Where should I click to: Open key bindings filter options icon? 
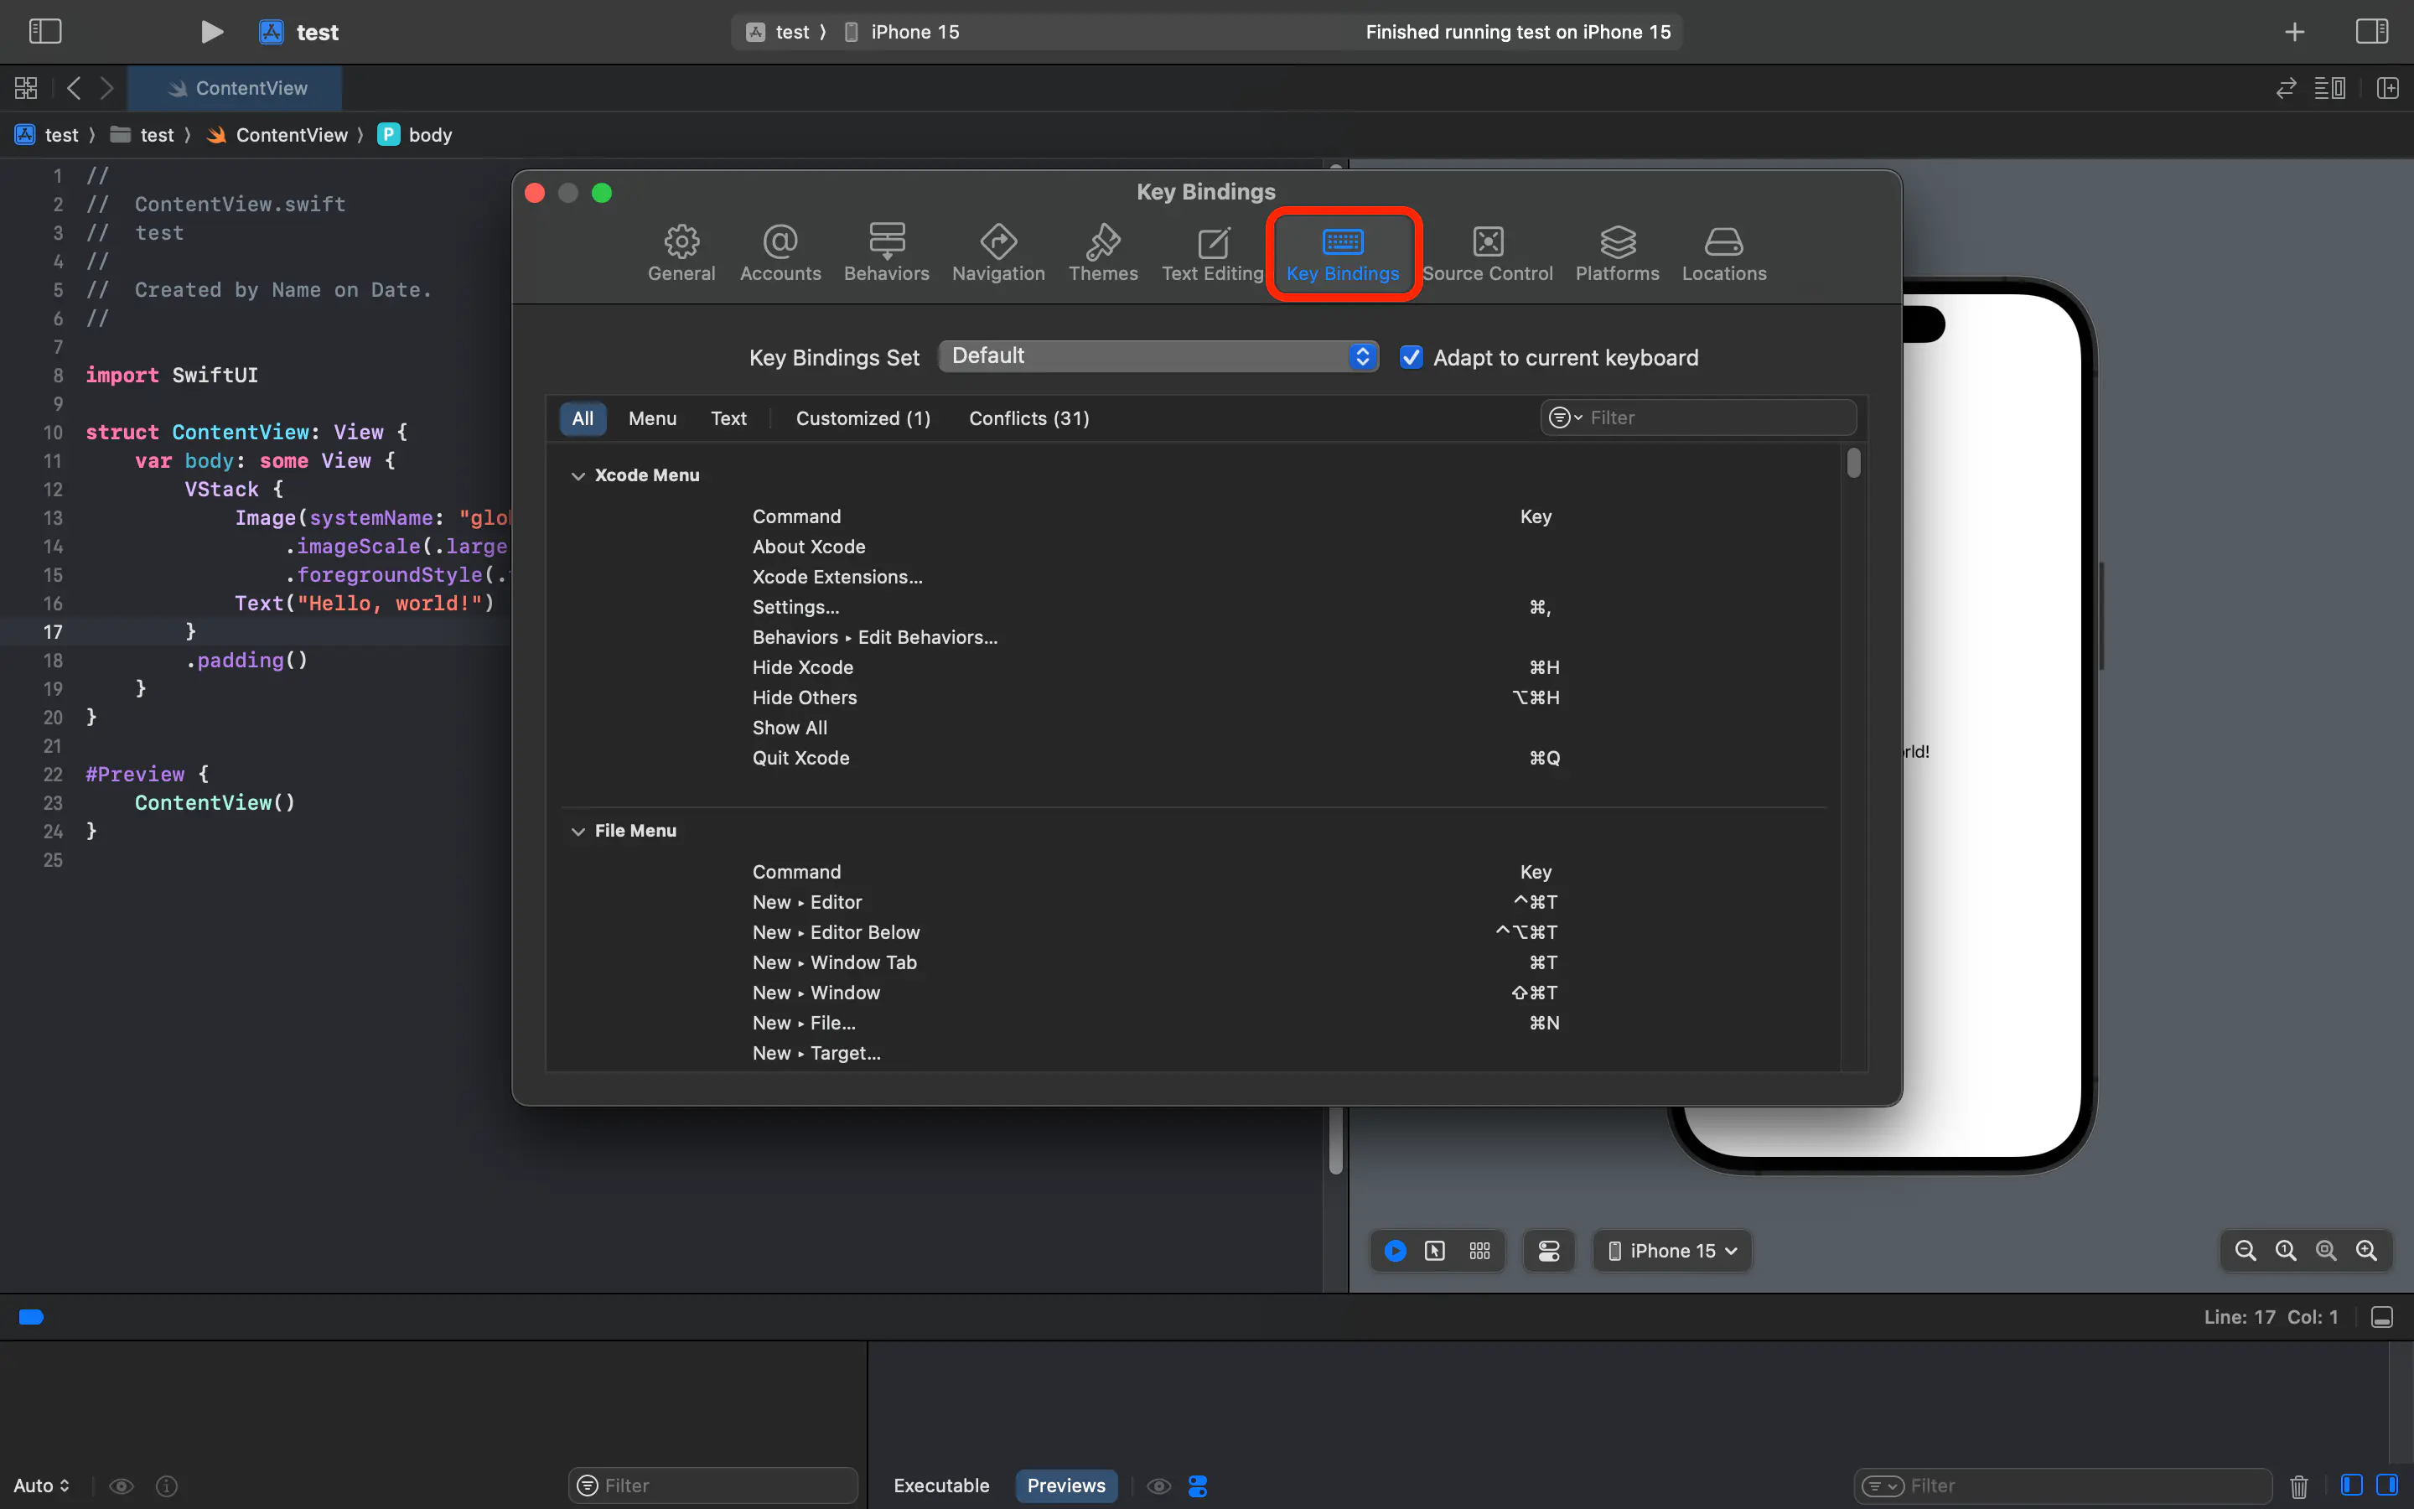[1564, 417]
